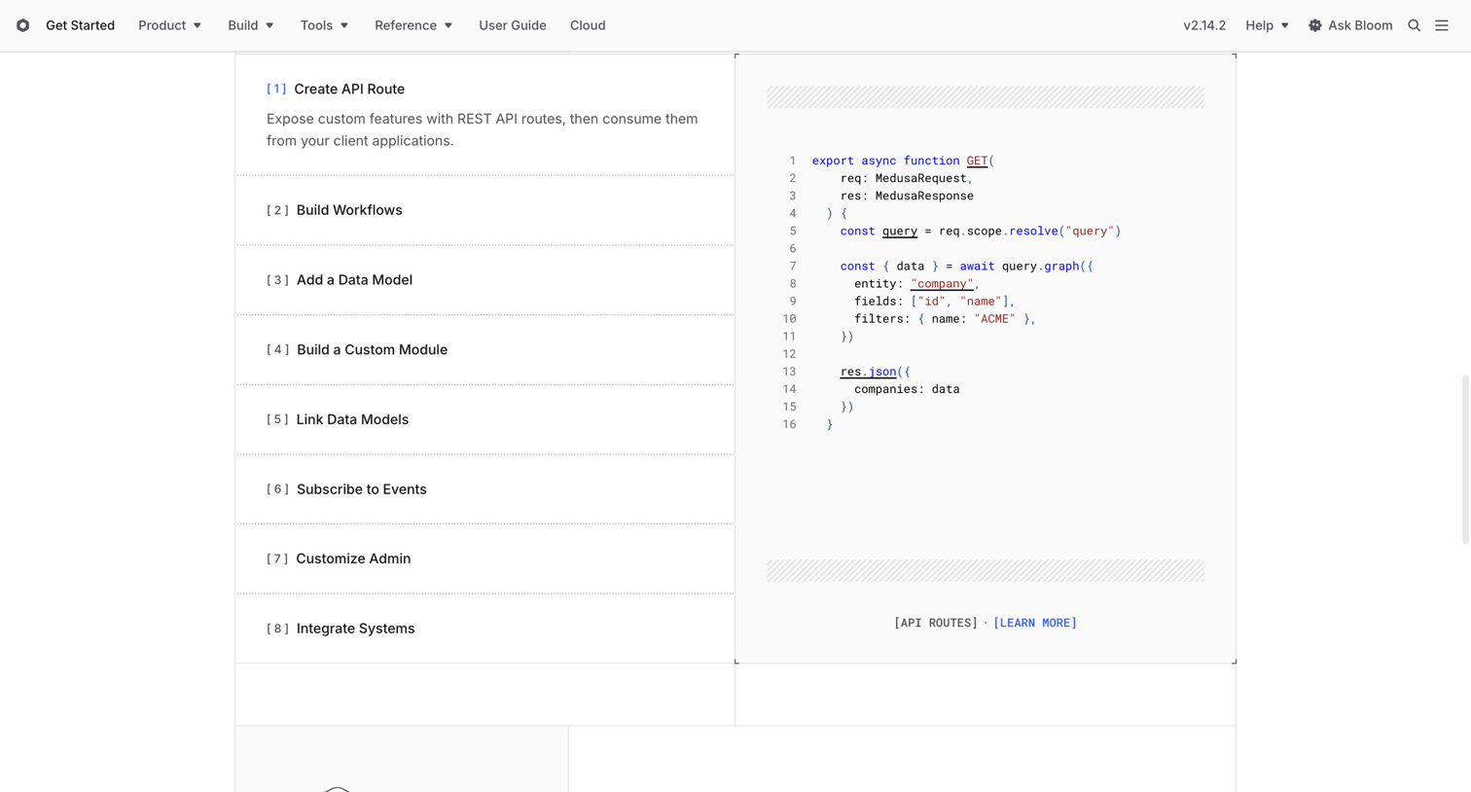Select the Link Data Models step
Viewport: 1471px width, 792px height.
pos(484,419)
